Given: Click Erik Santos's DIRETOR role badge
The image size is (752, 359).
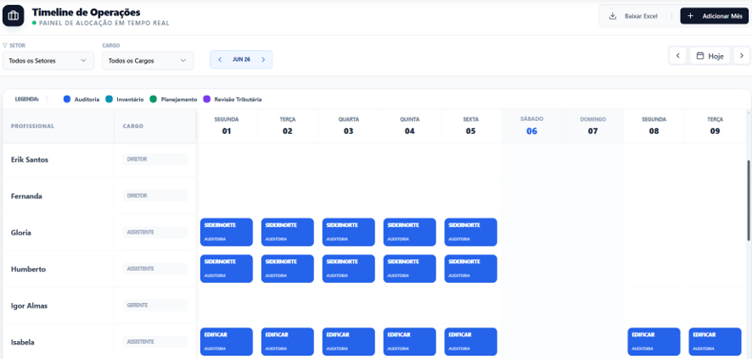Looking at the screenshot, I should click(155, 159).
